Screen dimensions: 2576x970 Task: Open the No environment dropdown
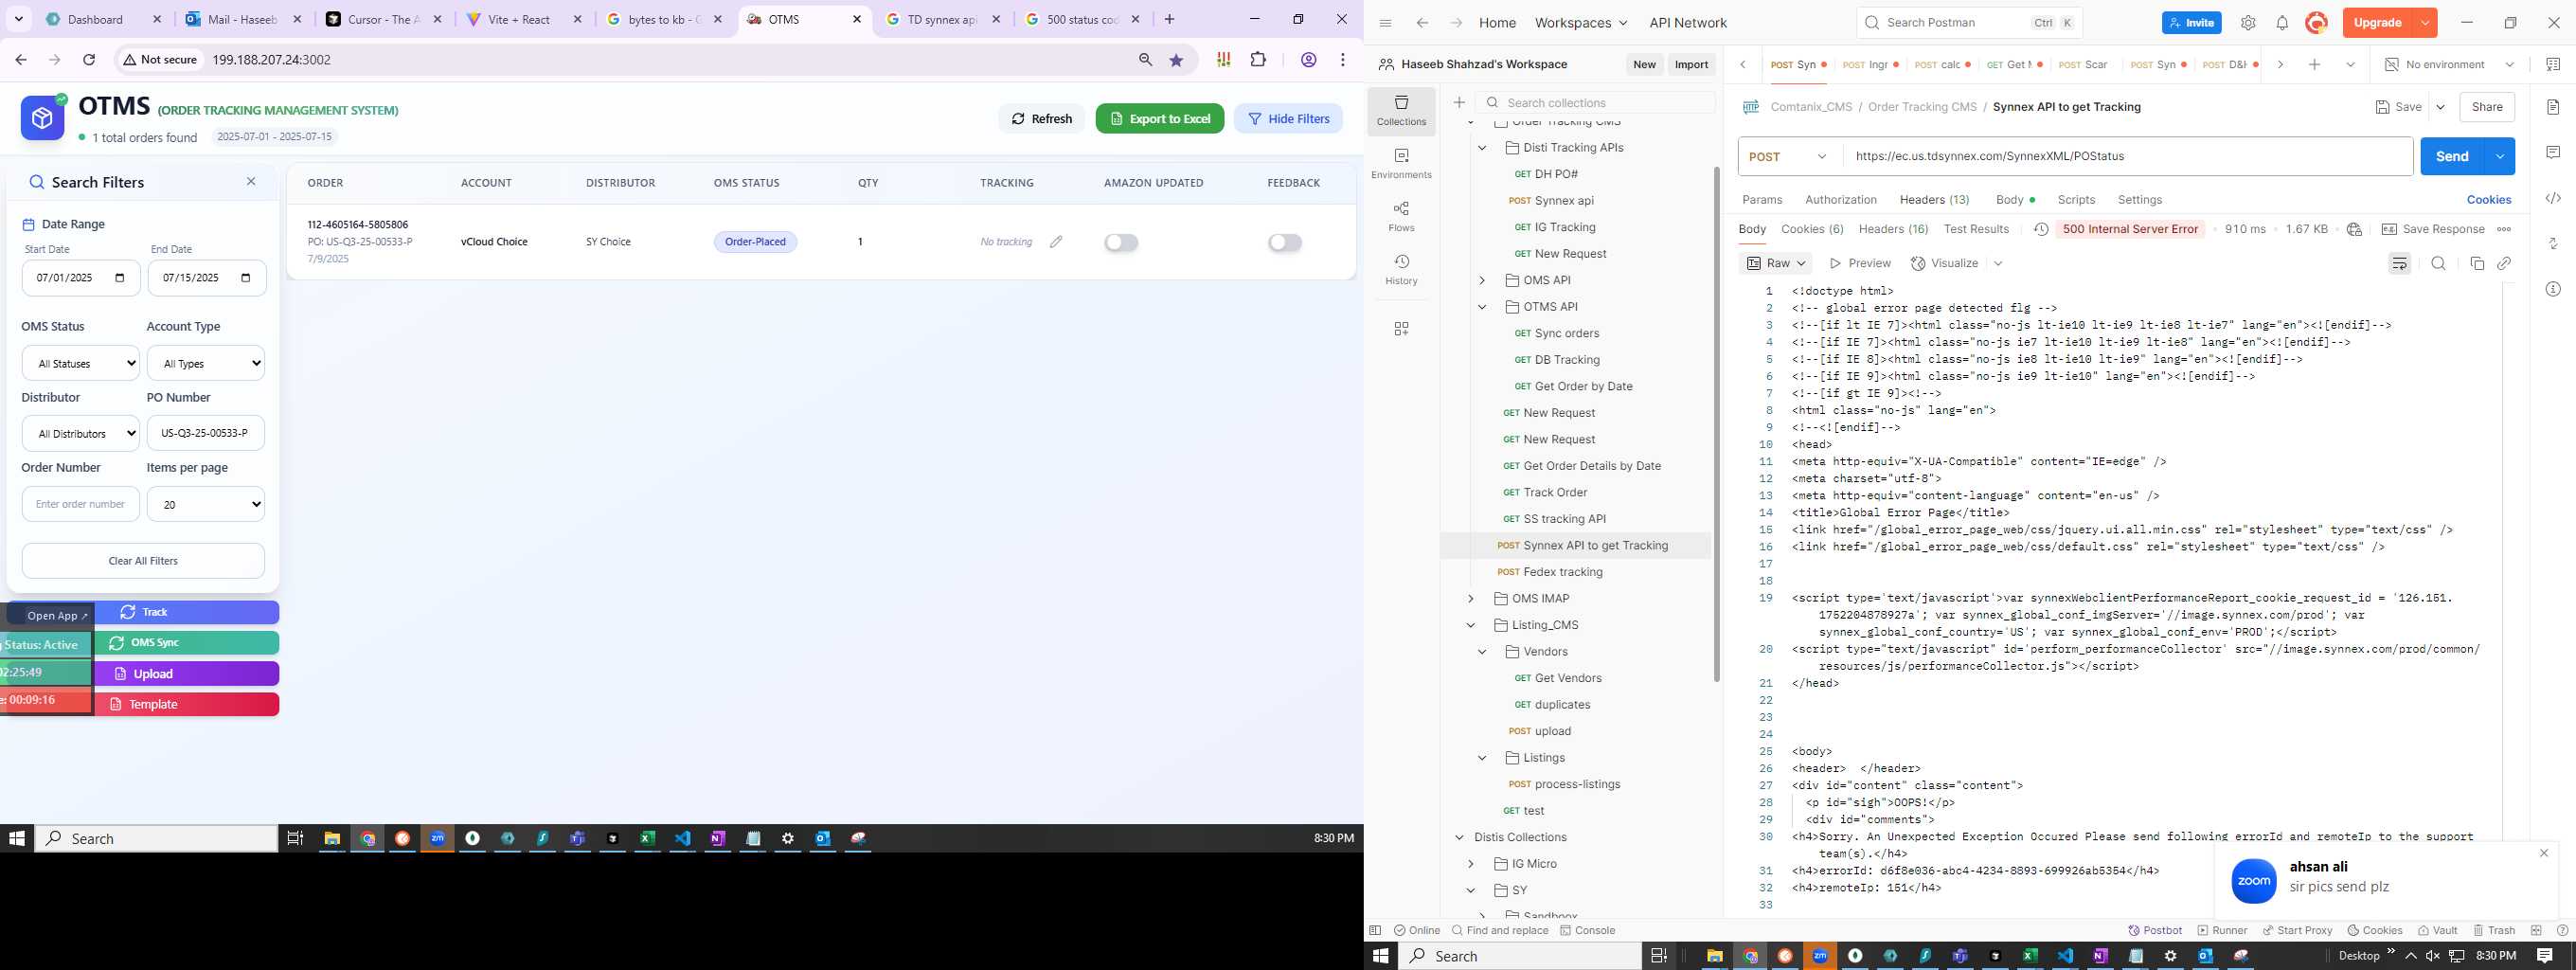(2449, 64)
